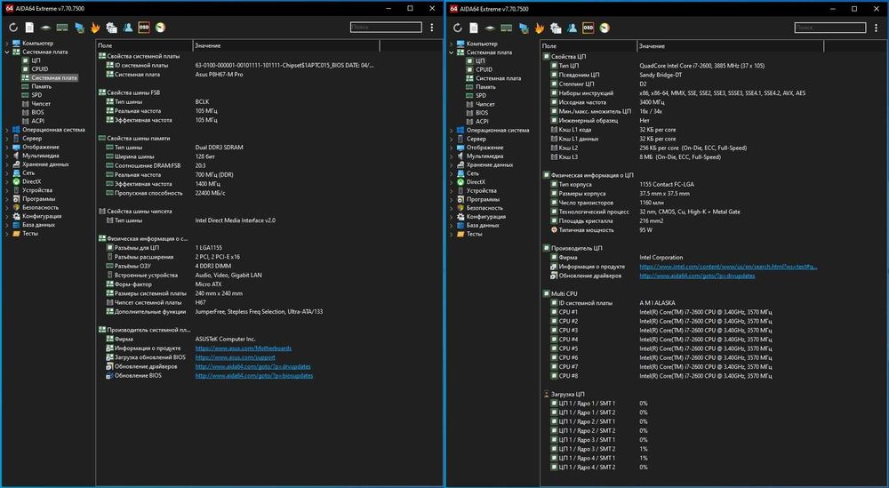The image size is (889, 488).
Task: Open the intel.com product info link
Action: (x=729, y=267)
